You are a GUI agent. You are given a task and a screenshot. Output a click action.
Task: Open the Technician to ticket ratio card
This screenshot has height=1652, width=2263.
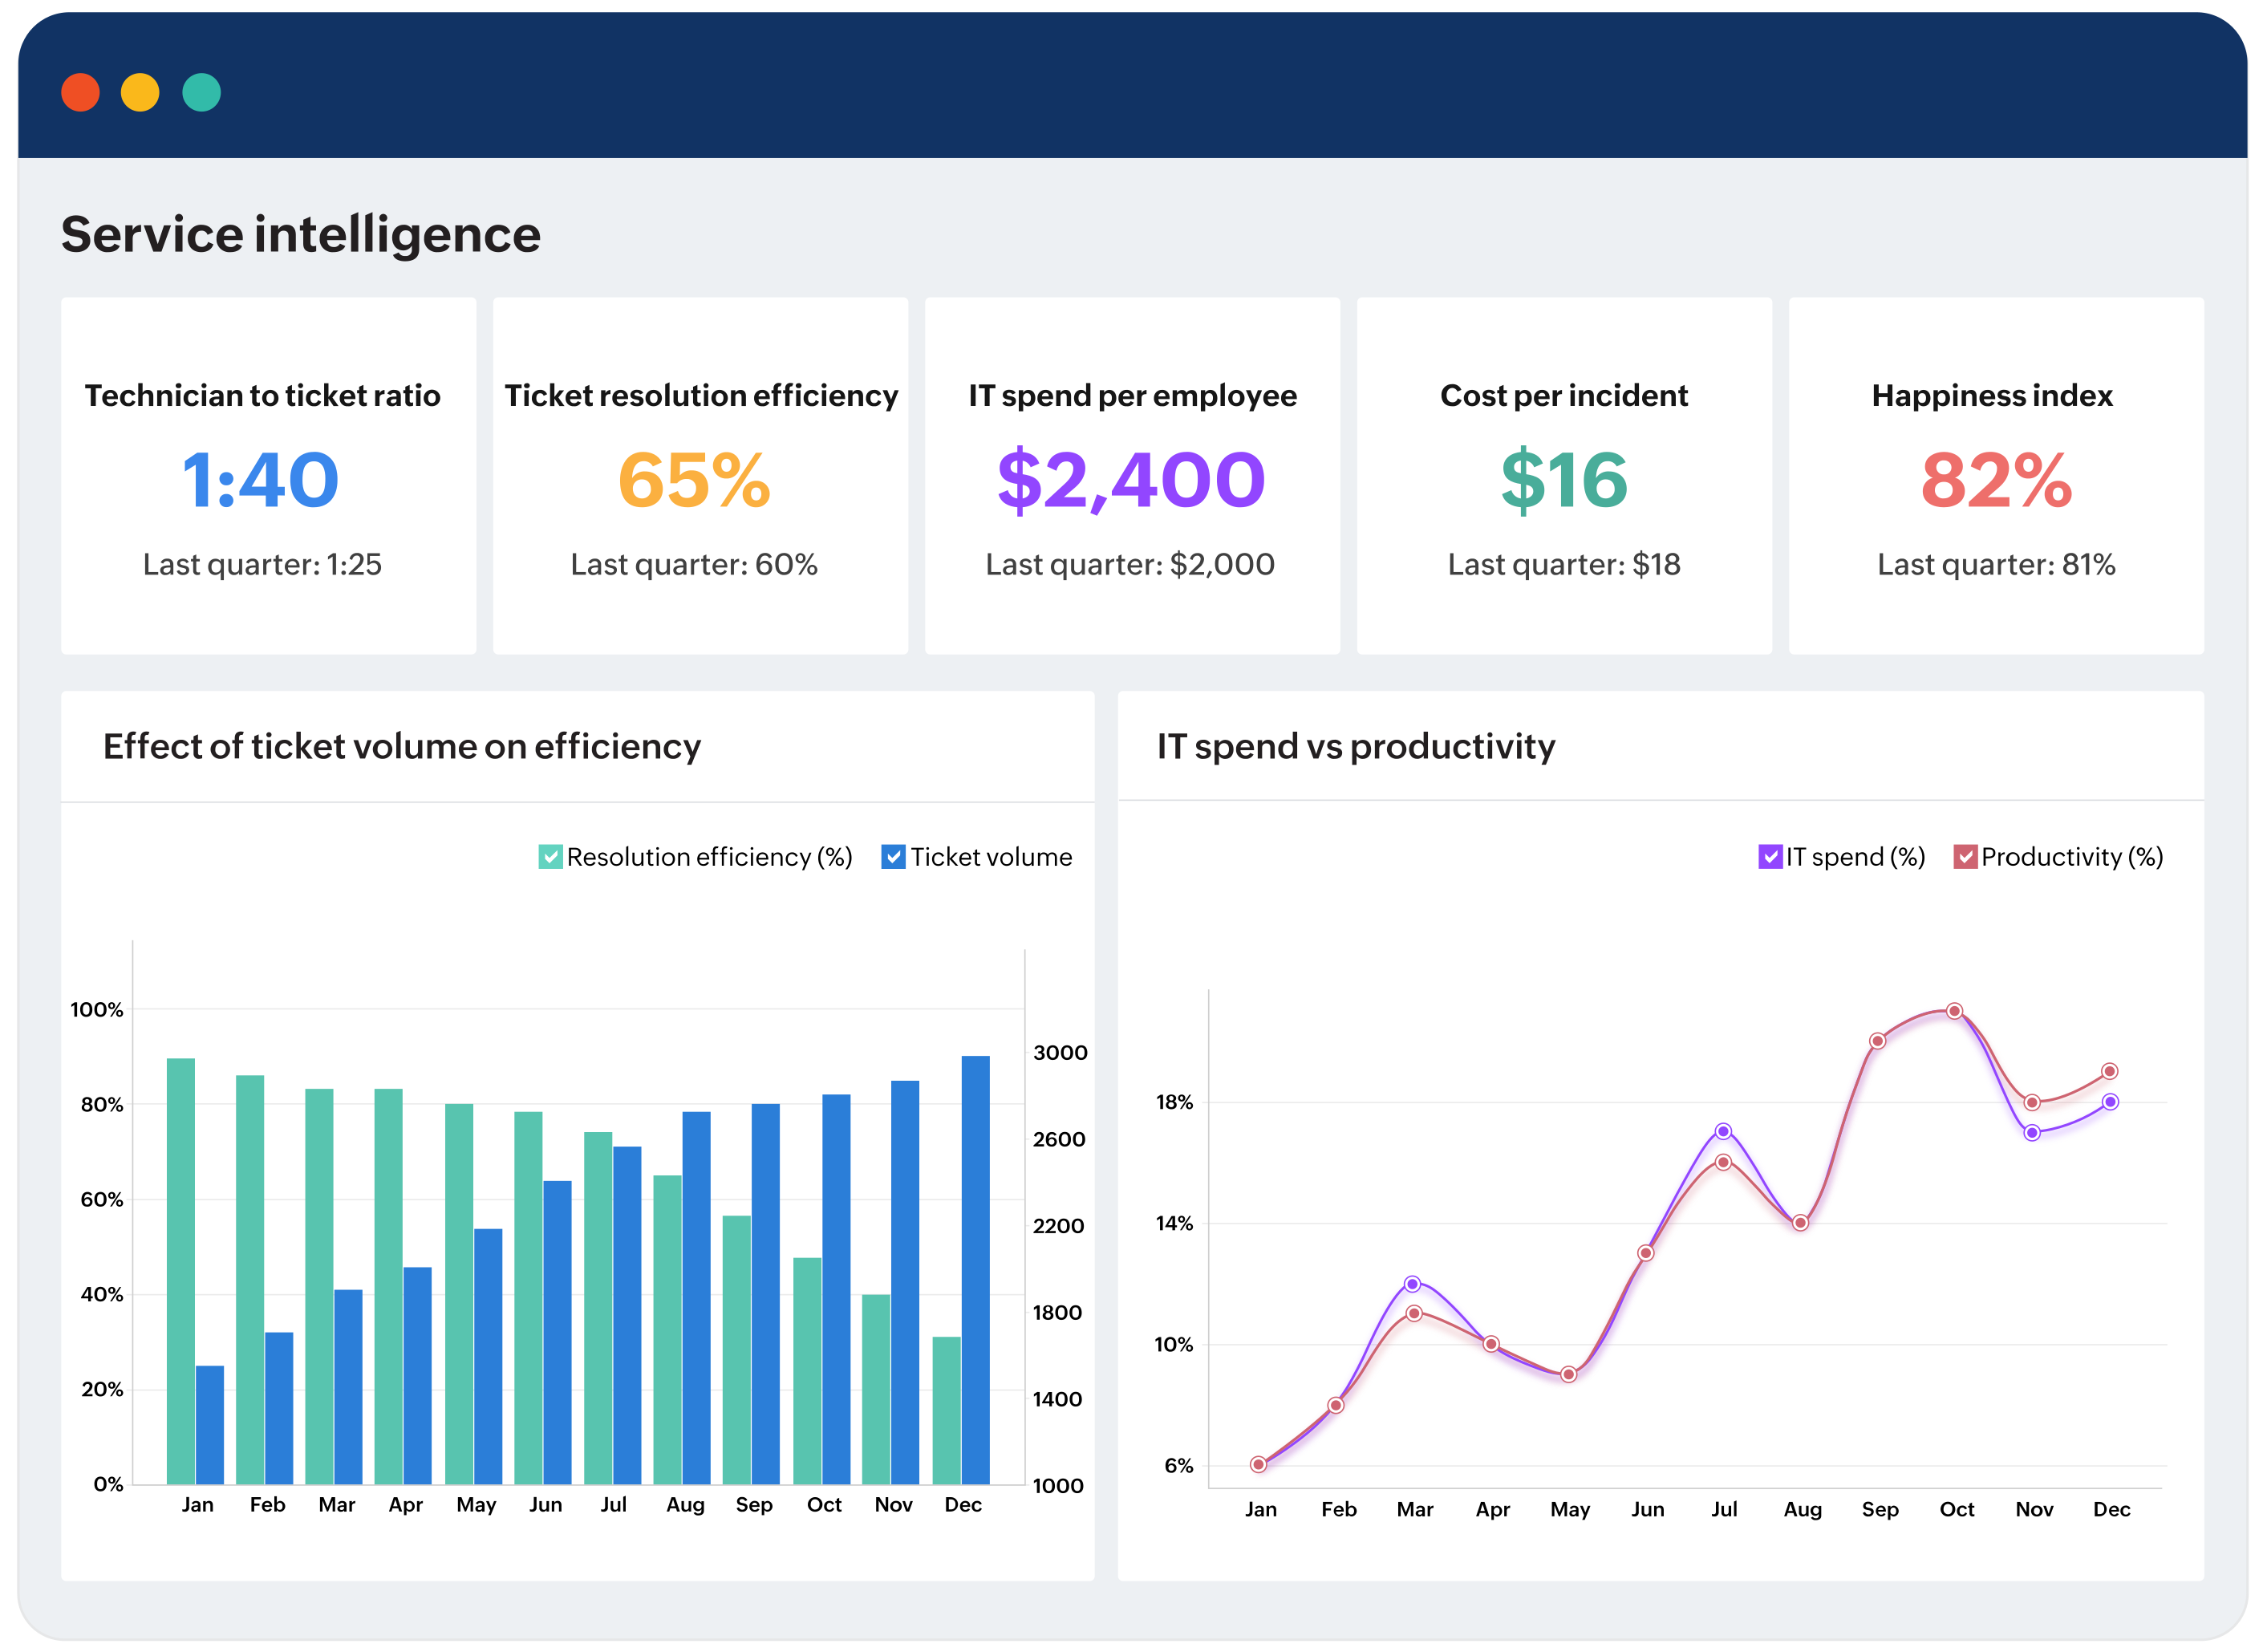point(268,475)
